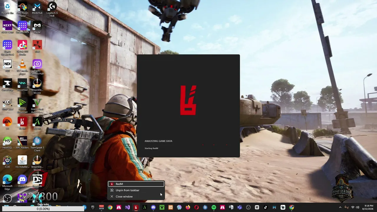Choose Close window in the context menu
This screenshot has width=377, height=212.
point(136,196)
